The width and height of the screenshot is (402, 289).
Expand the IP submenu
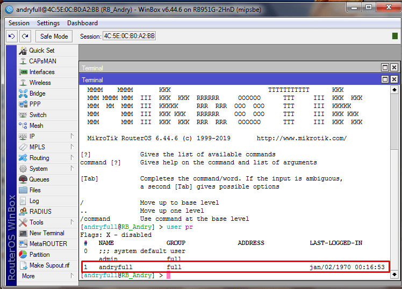pyautogui.click(x=32, y=136)
